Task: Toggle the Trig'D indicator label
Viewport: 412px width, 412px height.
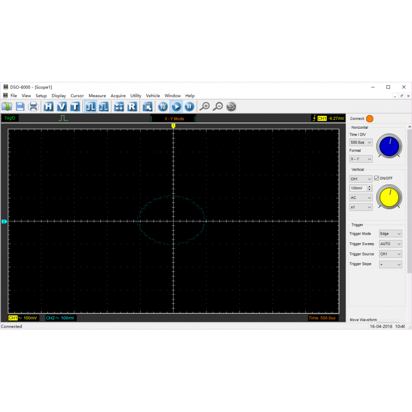Action: pos(10,118)
